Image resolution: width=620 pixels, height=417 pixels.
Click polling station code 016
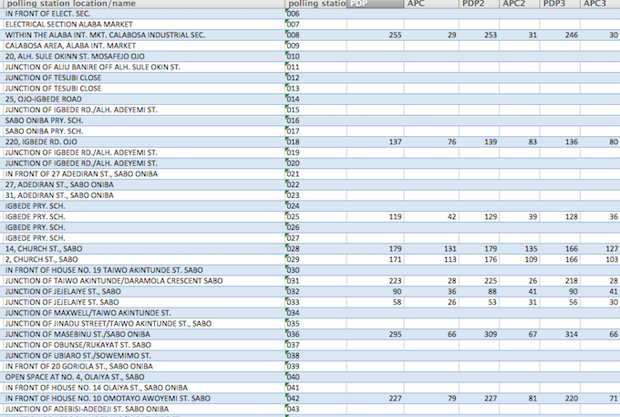point(316,120)
